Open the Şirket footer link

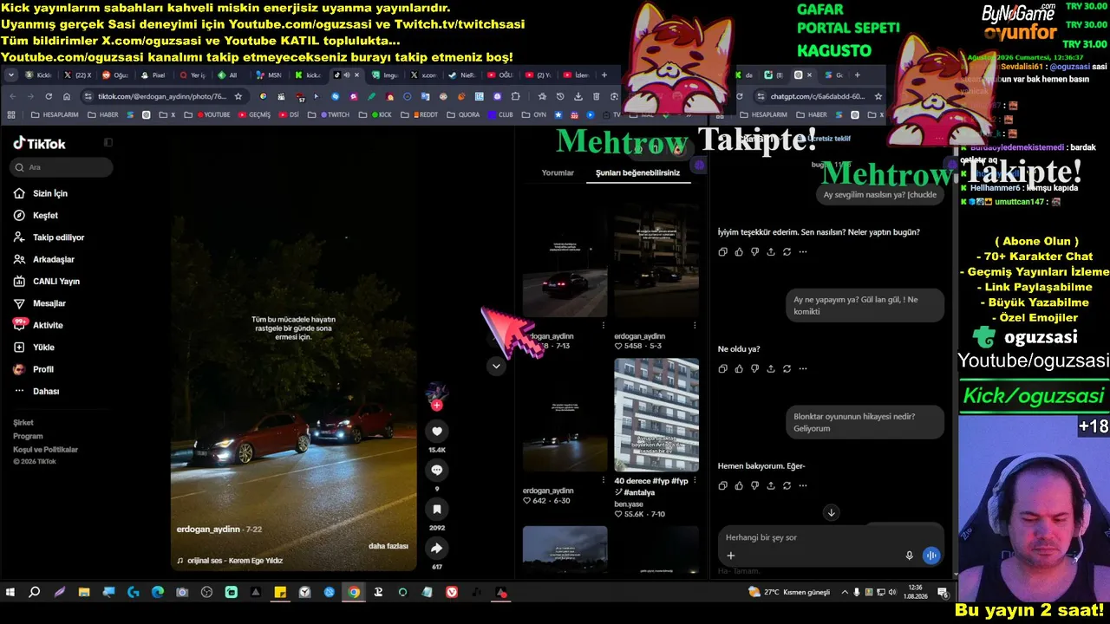(23, 423)
